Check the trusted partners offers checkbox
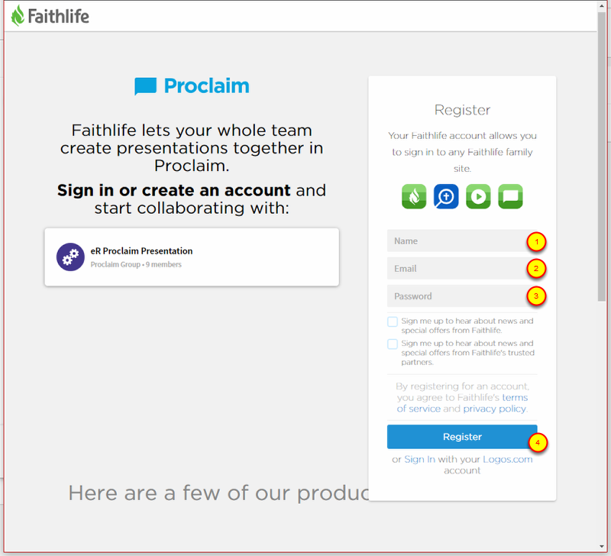Screen dimensions: 611x556 pyautogui.click(x=393, y=344)
